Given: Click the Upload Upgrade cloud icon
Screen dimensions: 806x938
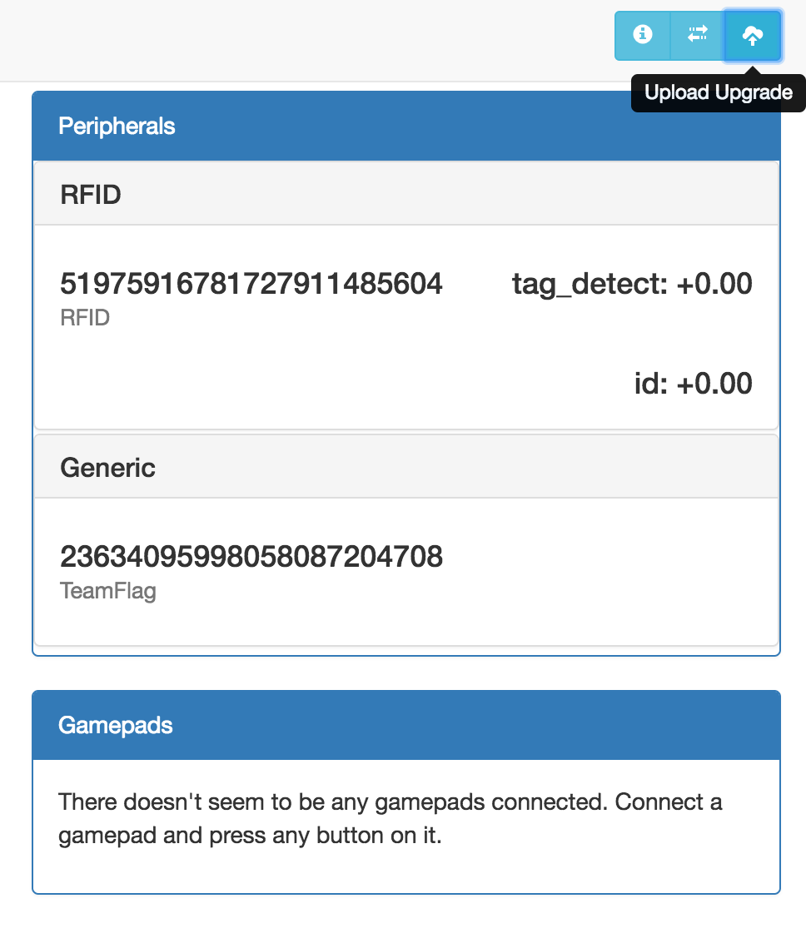Looking at the screenshot, I should pos(753,35).
